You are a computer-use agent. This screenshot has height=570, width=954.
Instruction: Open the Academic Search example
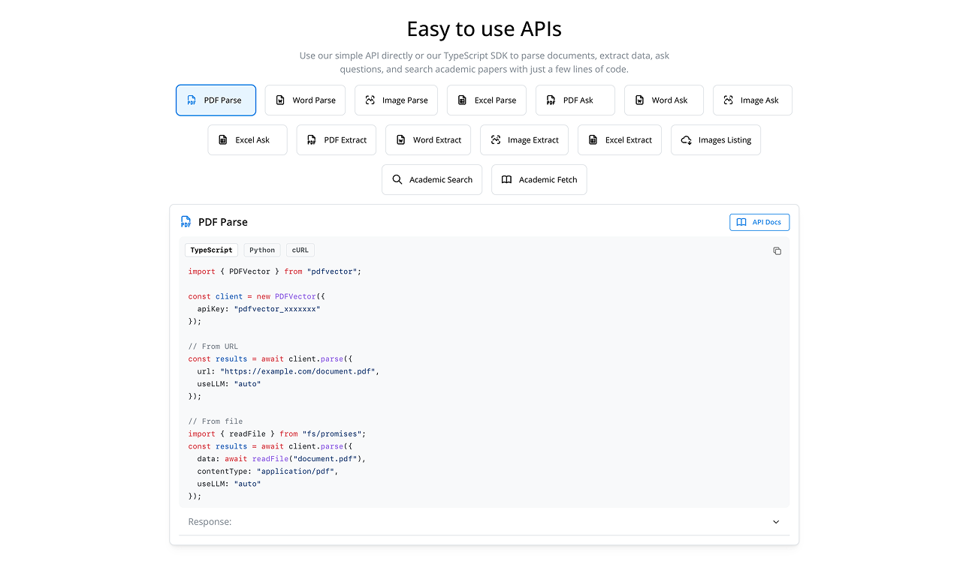point(432,180)
